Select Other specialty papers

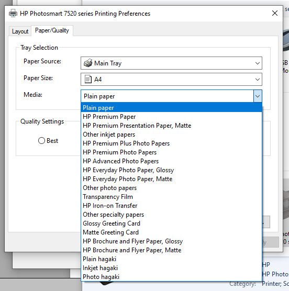tap(171, 215)
